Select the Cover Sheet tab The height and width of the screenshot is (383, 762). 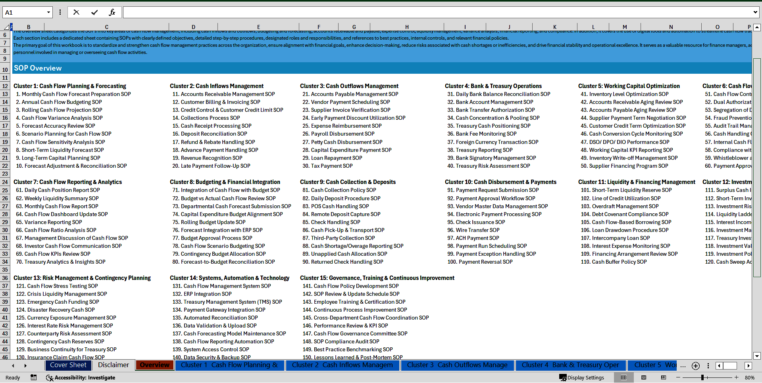click(68, 365)
